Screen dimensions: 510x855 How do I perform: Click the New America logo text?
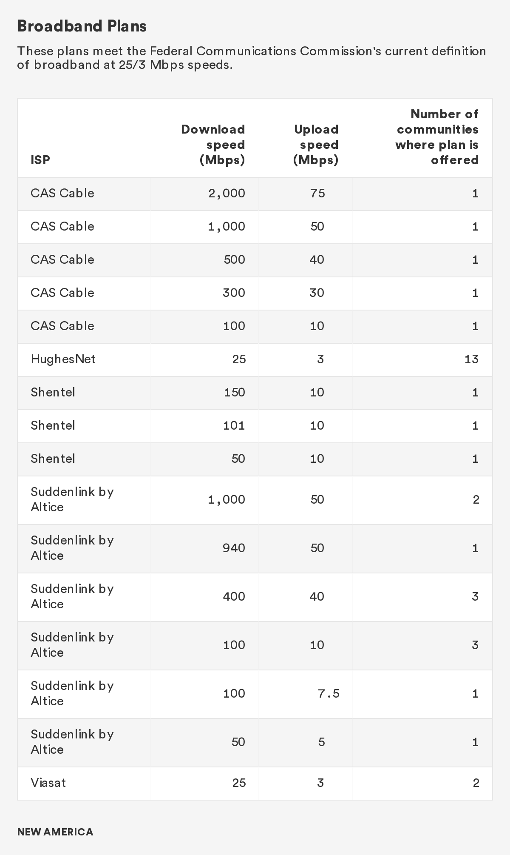click(55, 832)
